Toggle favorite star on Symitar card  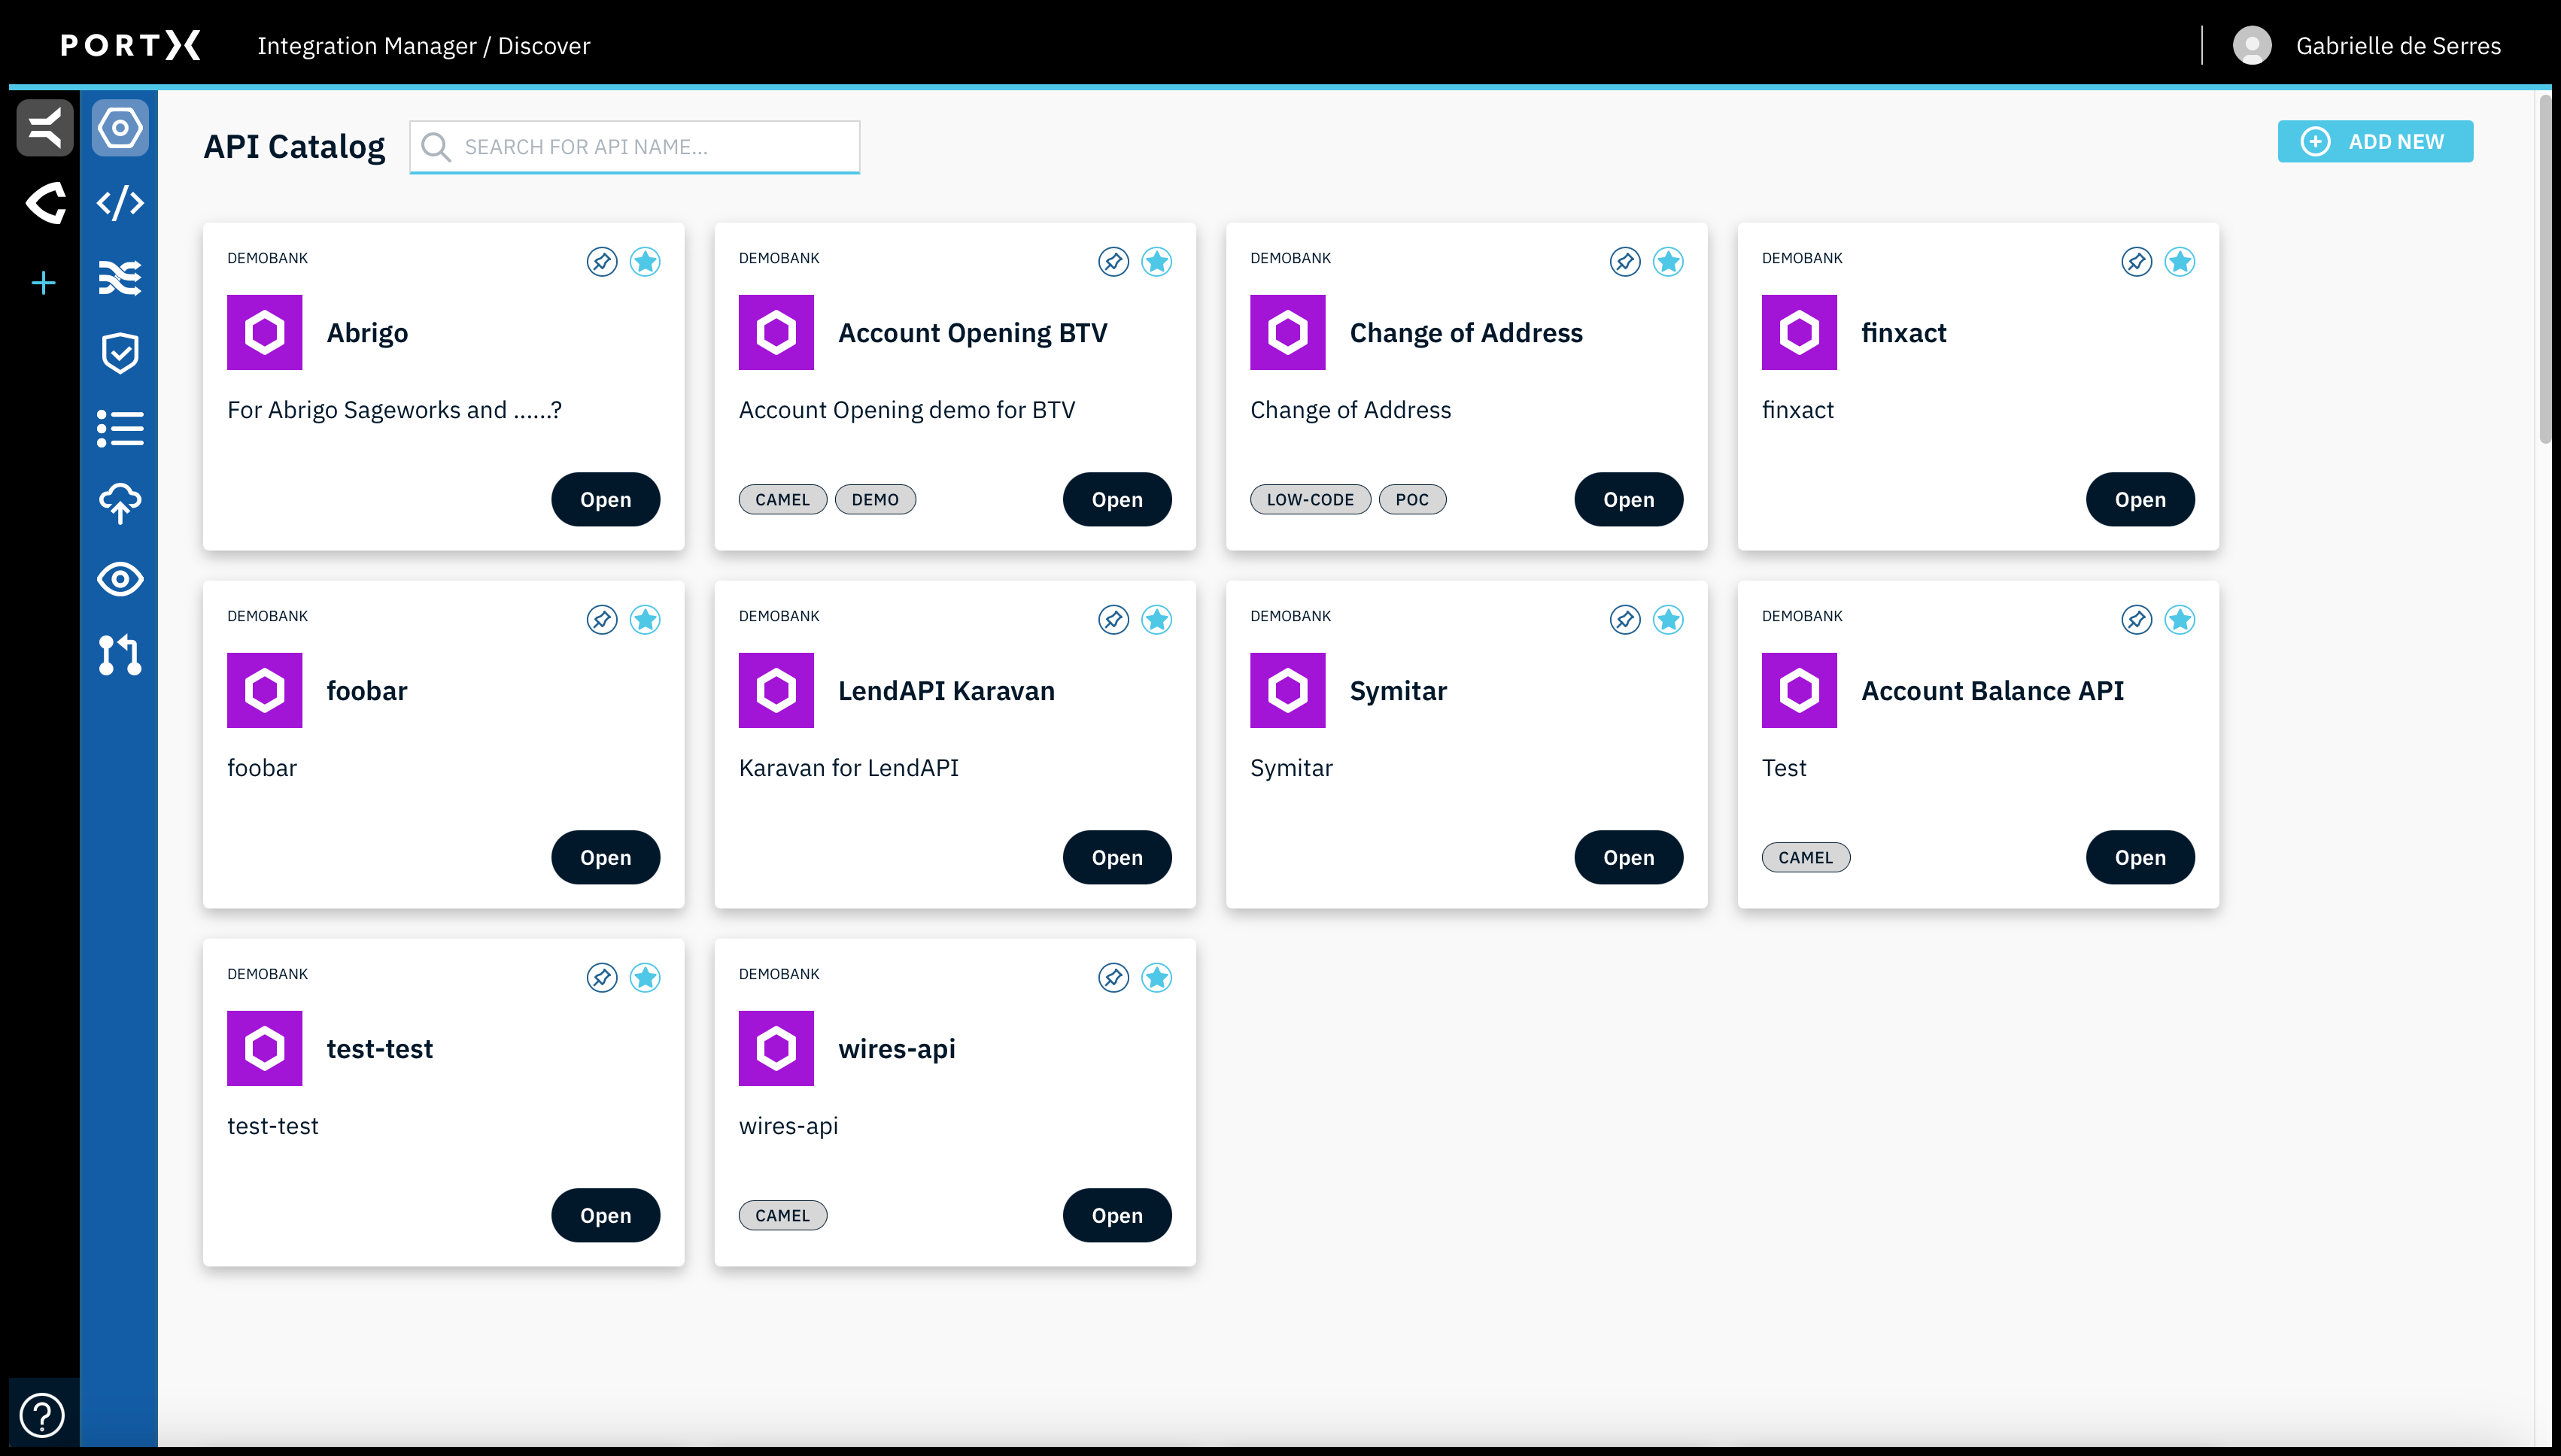1669,620
